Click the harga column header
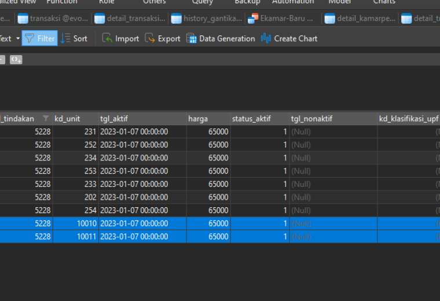The width and height of the screenshot is (440, 301). pos(208,119)
